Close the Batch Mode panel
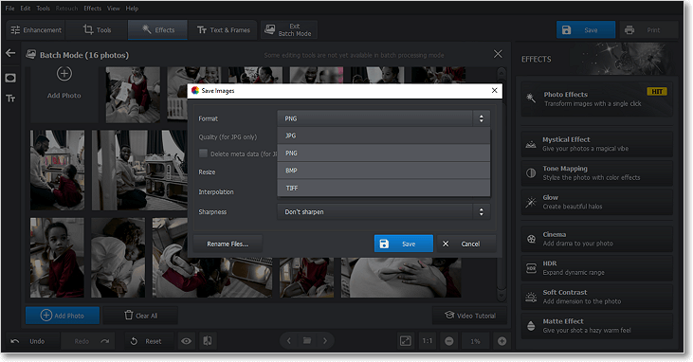 pos(498,54)
